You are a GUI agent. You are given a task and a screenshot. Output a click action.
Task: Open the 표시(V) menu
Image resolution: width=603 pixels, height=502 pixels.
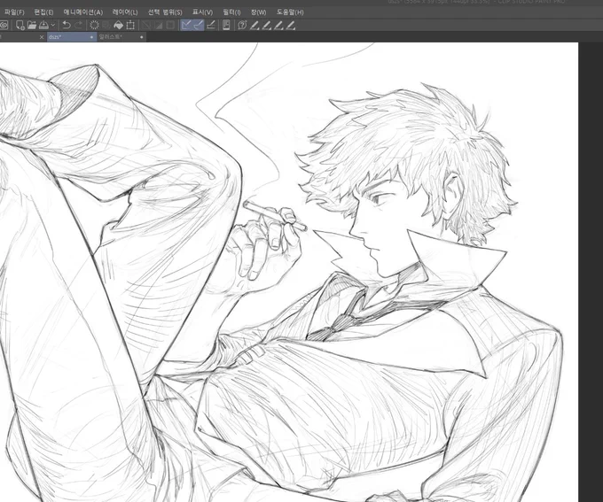click(x=202, y=12)
